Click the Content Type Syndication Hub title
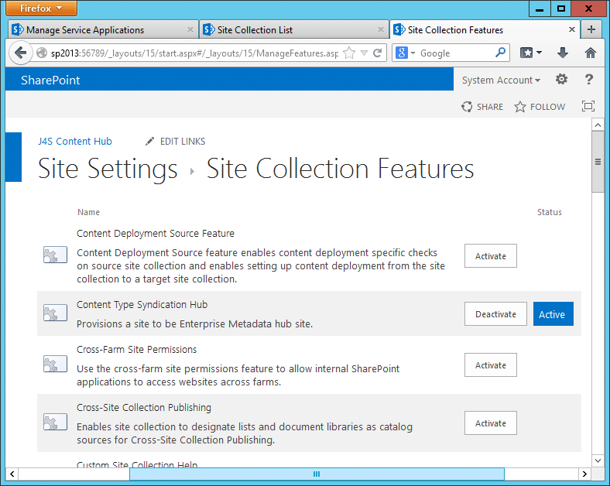This screenshot has height=486, width=610. pos(142,304)
